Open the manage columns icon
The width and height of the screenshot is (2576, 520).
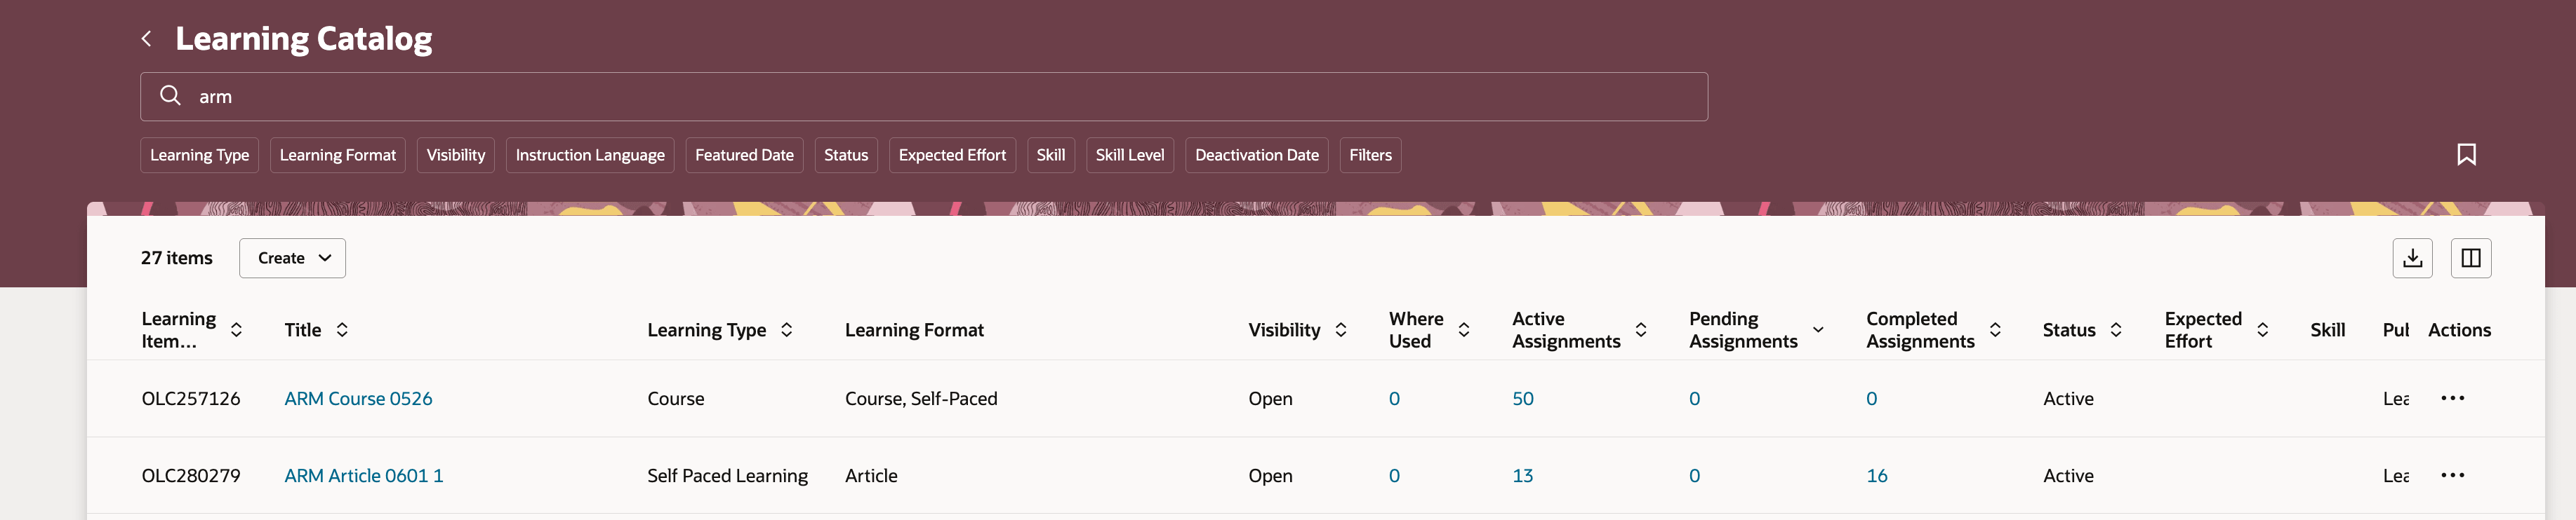click(2470, 259)
